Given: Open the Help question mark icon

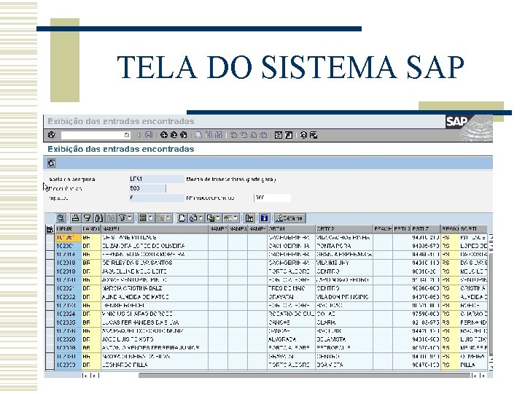Looking at the screenshot, I should pos(303,135).
